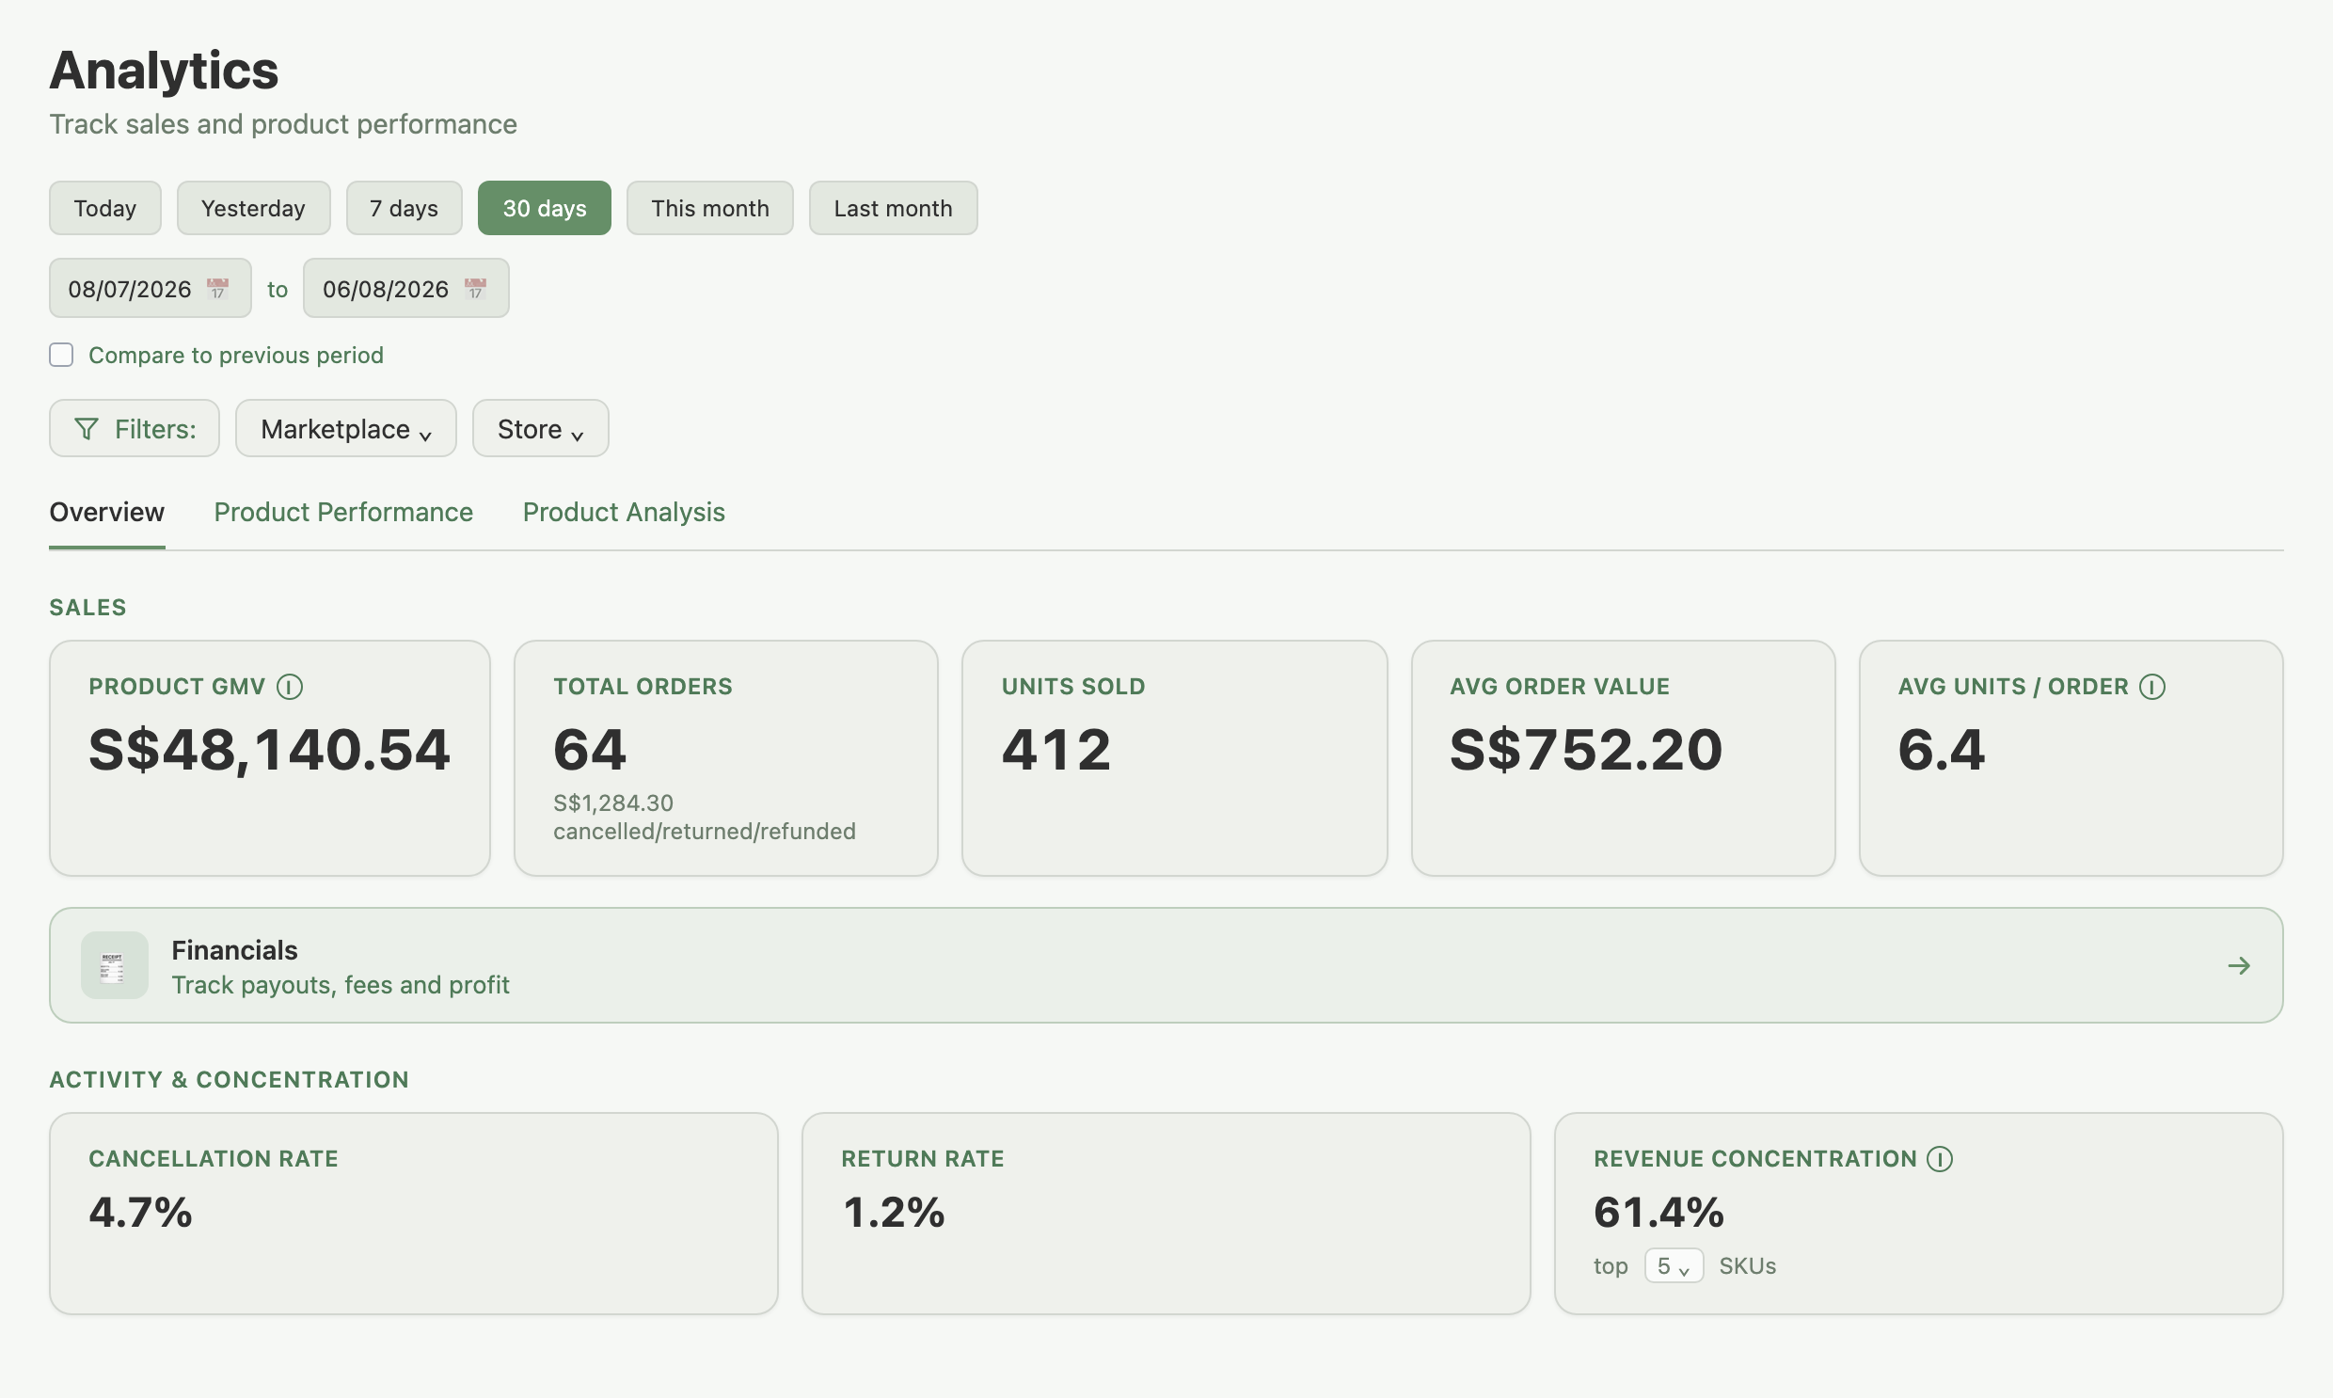Select the Today date range

(x=104, y=208)
